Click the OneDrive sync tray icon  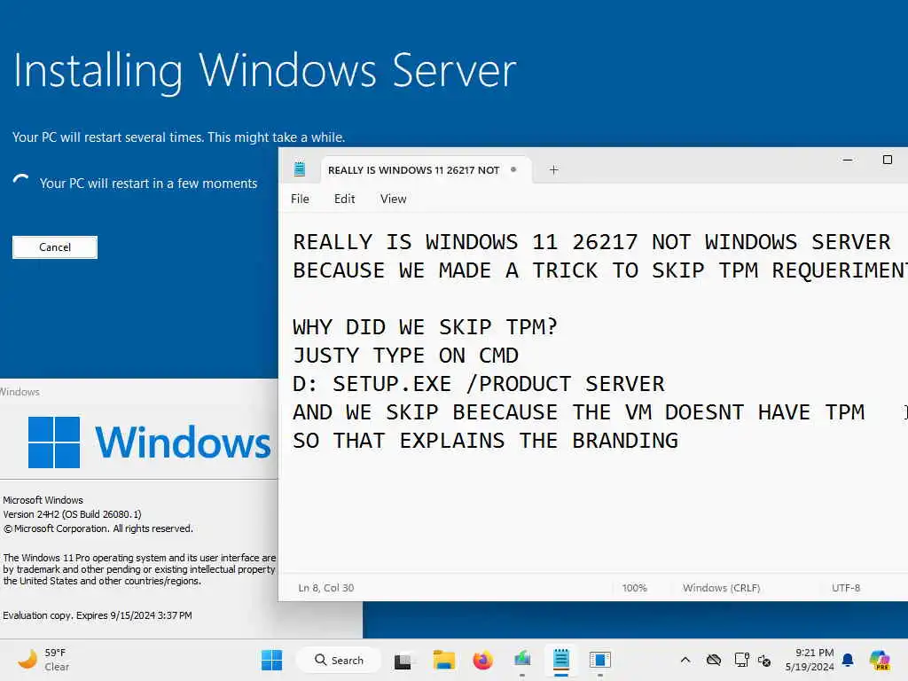point(714,660)
